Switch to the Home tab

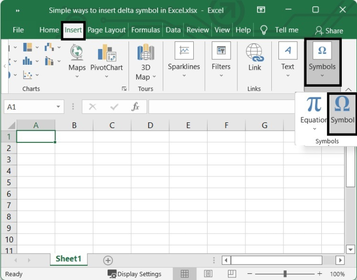click(49, 30)
